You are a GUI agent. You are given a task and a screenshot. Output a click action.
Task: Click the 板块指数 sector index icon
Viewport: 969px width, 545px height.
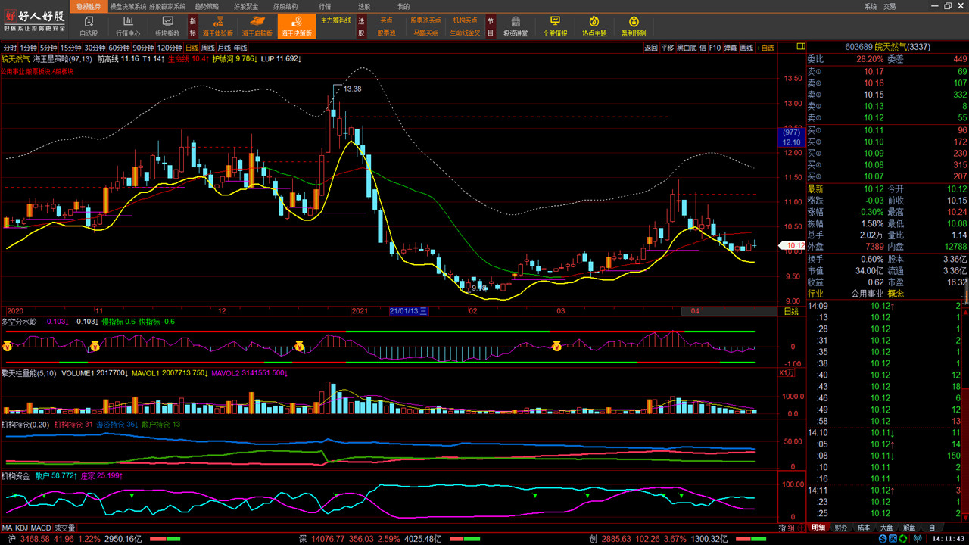(167, 26)
